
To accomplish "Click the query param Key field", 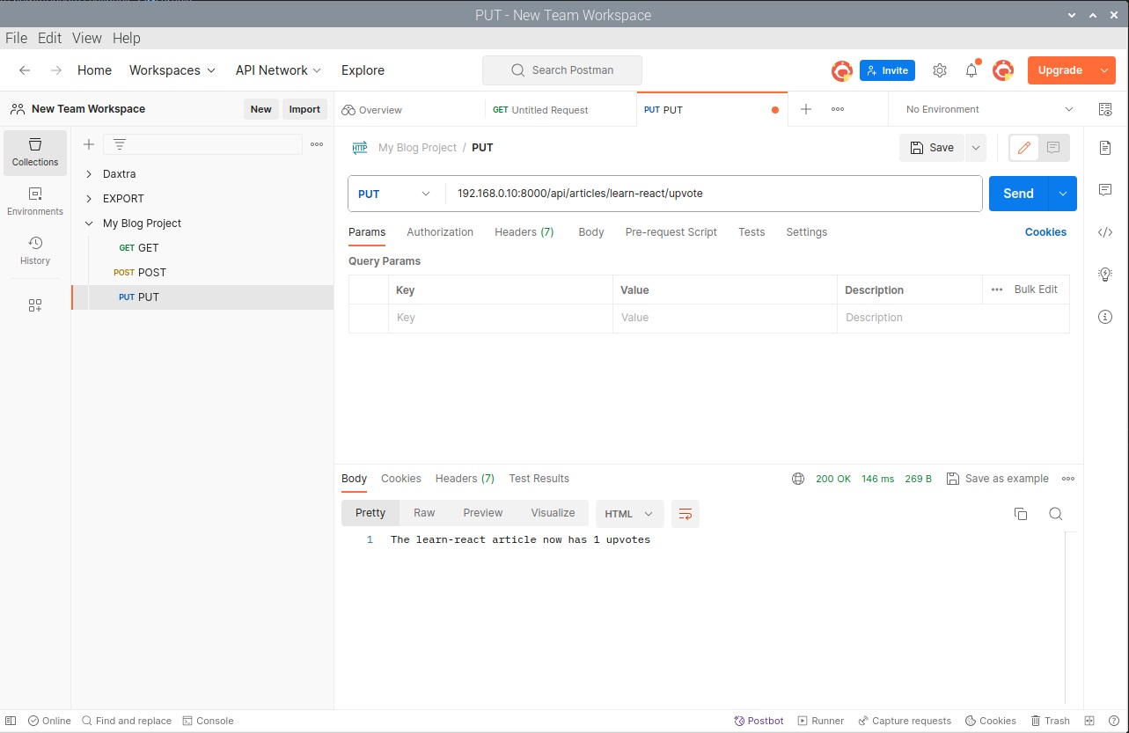I will [501, 318].
